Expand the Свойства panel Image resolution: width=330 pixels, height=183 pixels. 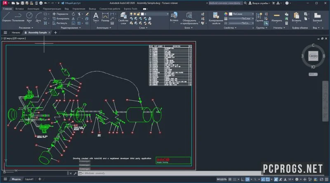[x=230, y=28]
